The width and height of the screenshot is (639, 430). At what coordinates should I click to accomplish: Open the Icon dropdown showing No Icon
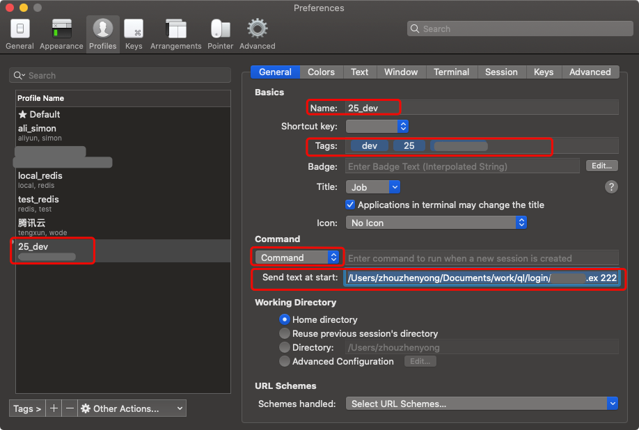[436, 223]
